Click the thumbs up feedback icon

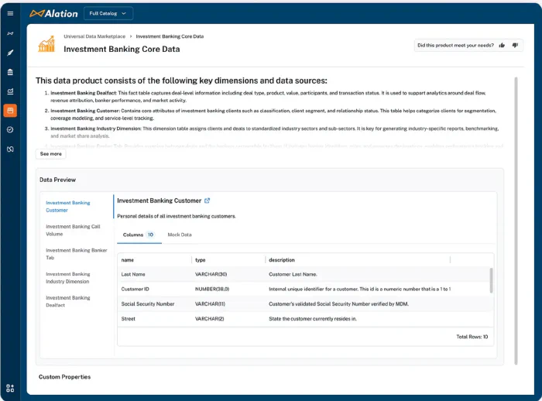(502, 45)
